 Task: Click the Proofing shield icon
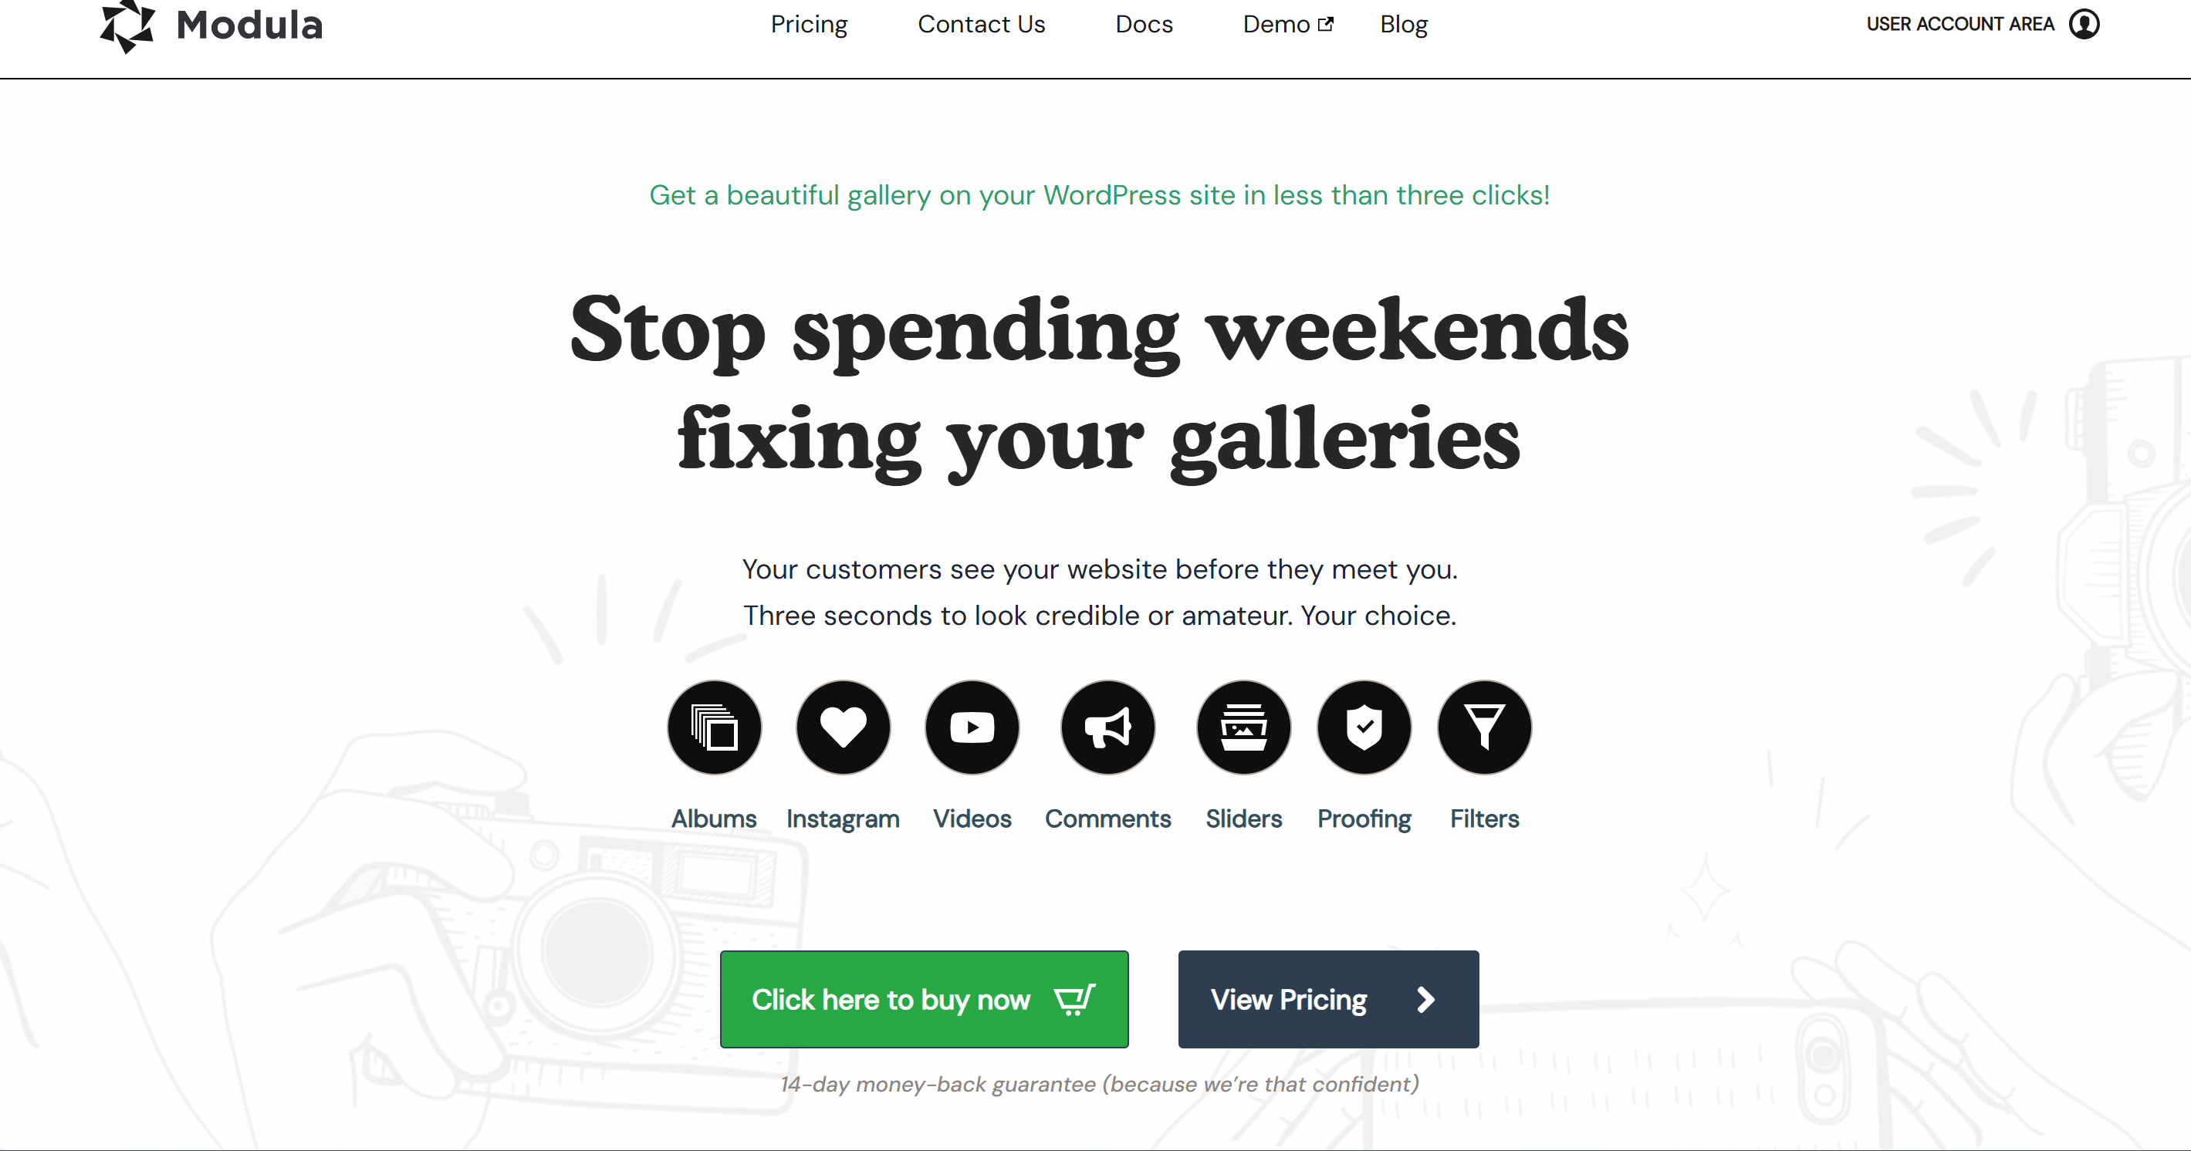pos(1364,727)
